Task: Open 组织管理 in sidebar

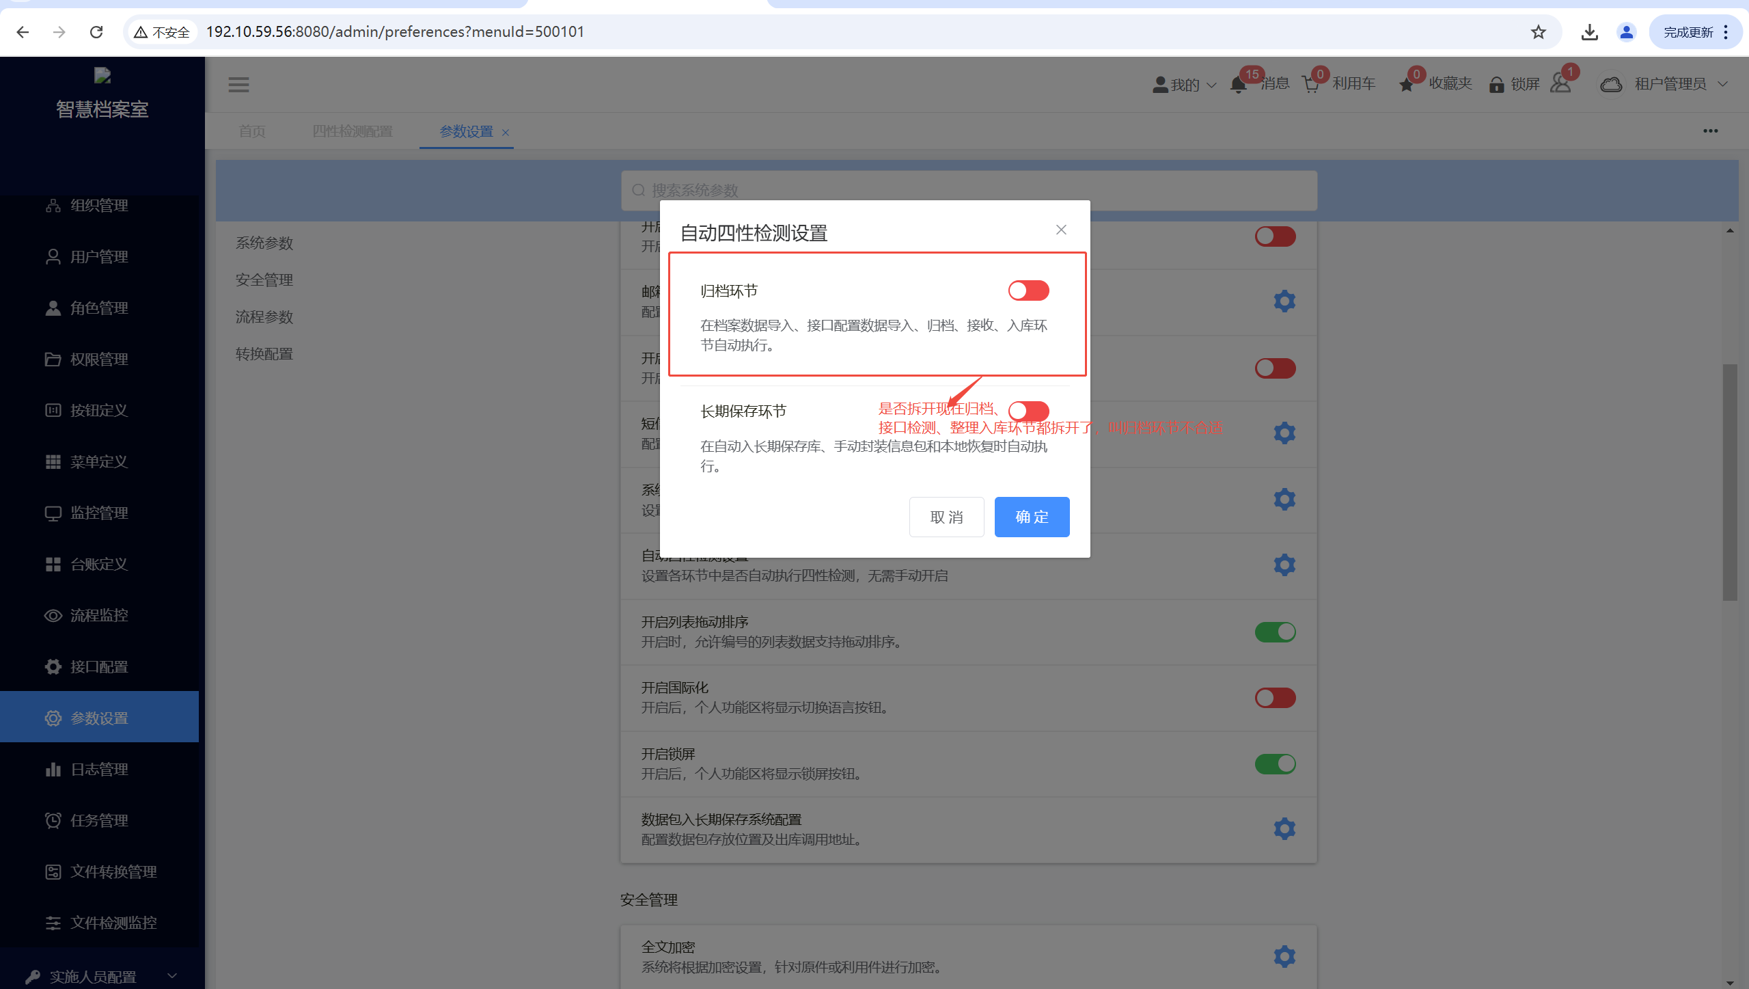Action: coord(99,205)
